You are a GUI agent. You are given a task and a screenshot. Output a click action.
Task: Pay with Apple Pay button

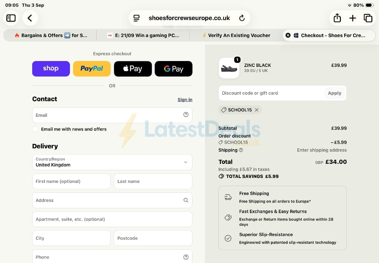coord(133,68)
